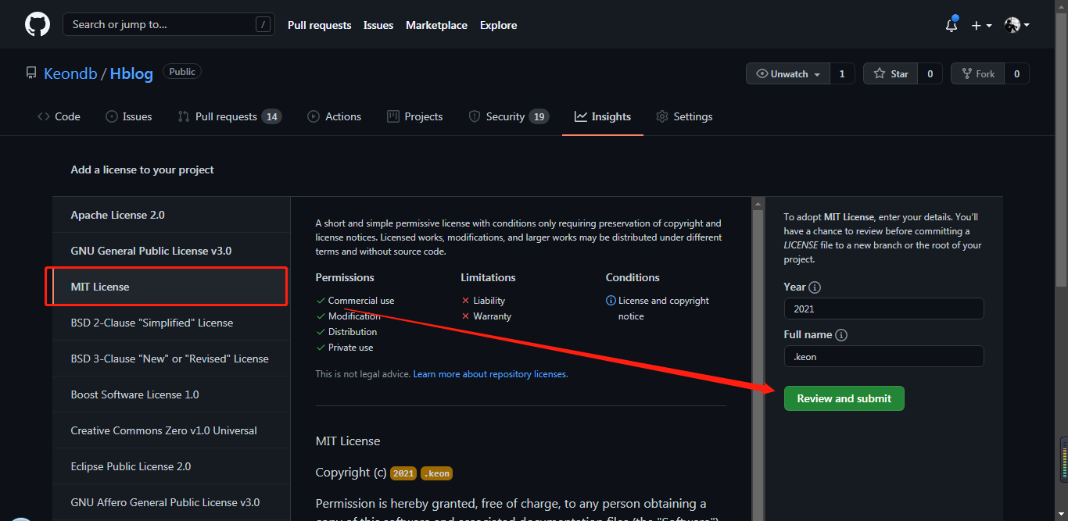Open the Hblog repository link
This screenshot has height=521, width=1068.
[132, 73]
